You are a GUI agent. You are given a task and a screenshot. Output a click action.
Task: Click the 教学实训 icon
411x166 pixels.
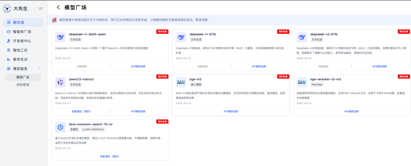point(9,60)
